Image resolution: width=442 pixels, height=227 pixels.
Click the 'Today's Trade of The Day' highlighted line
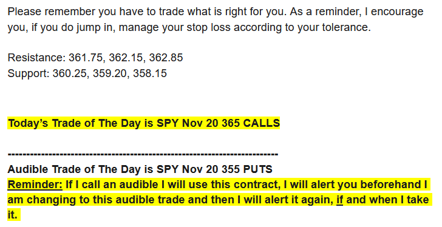click(144, 123)
